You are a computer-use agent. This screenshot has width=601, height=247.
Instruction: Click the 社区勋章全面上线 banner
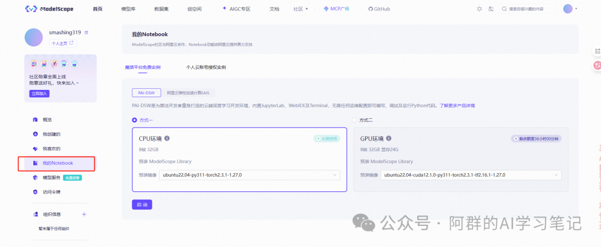61,78
